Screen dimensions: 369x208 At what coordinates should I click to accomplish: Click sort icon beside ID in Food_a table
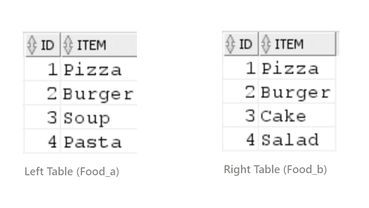point(32,45)
